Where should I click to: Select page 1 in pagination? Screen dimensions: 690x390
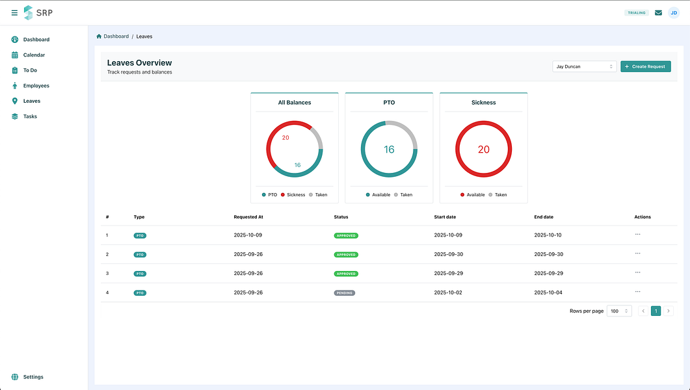pyautogui.click(x=656, y=311)
